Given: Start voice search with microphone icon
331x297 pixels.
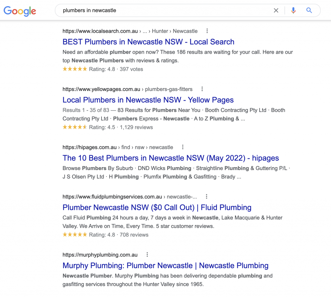Looking at the screenshot, I should pyautogui.click(x=293, y=10).
